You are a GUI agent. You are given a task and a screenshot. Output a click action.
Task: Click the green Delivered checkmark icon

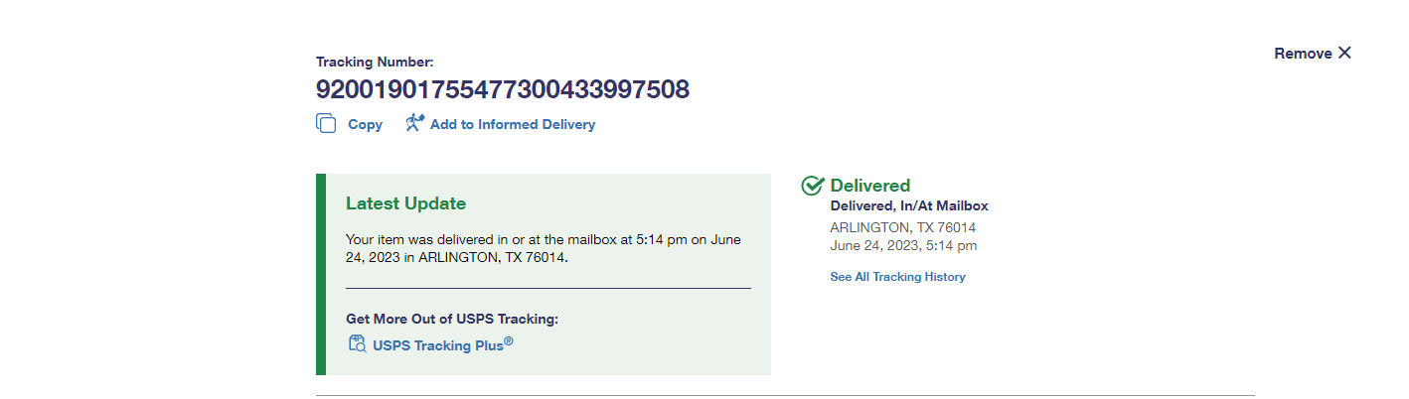pos(813,186)
